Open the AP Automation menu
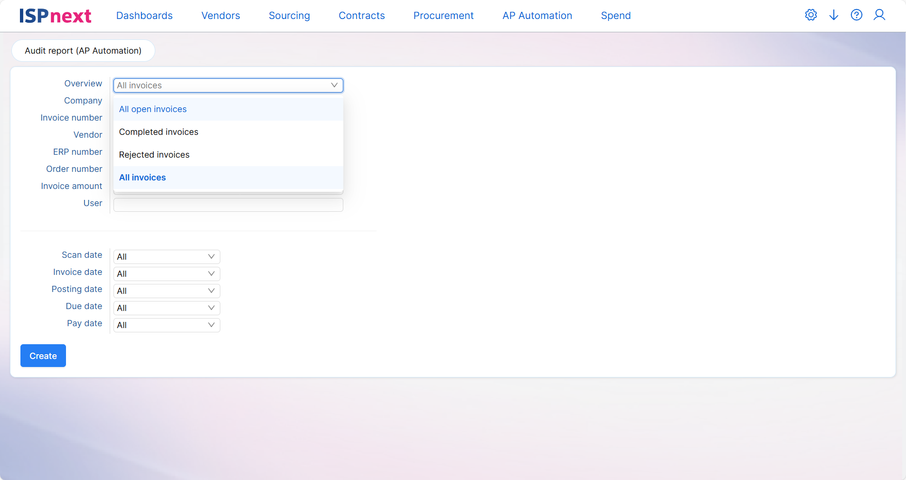 point(537,16)
